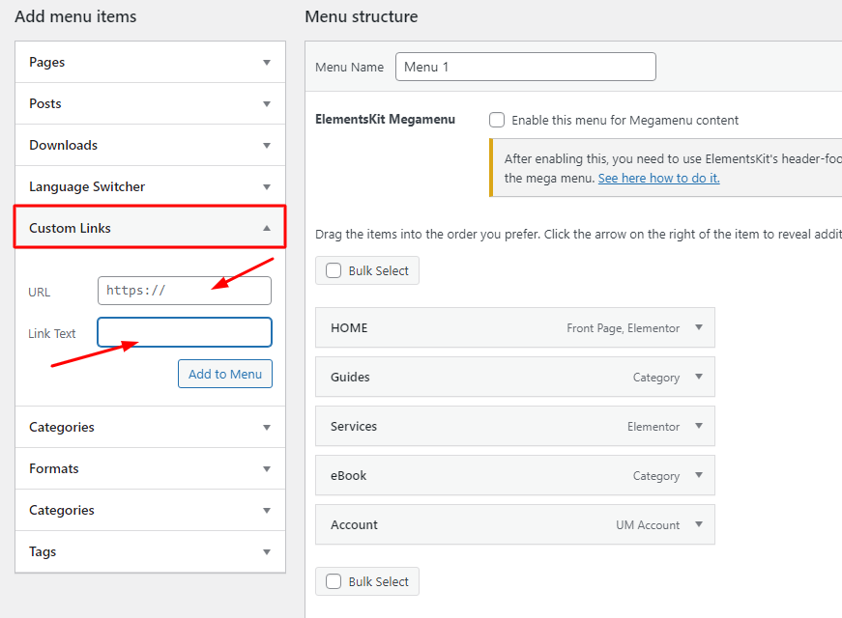Collapse the Custom Links section

tap(267, 229)
